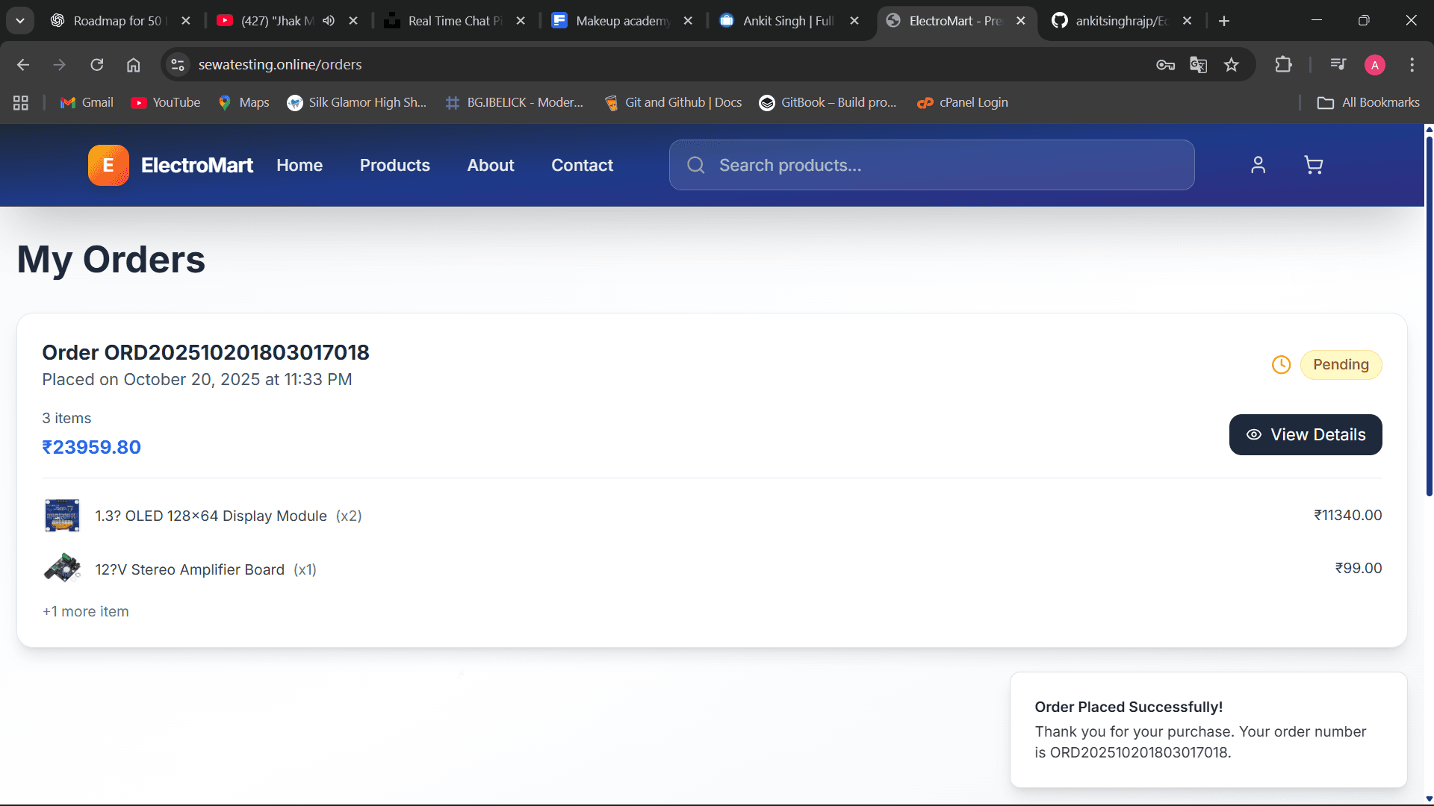
Task: Reload the current page
Action: 97,65
